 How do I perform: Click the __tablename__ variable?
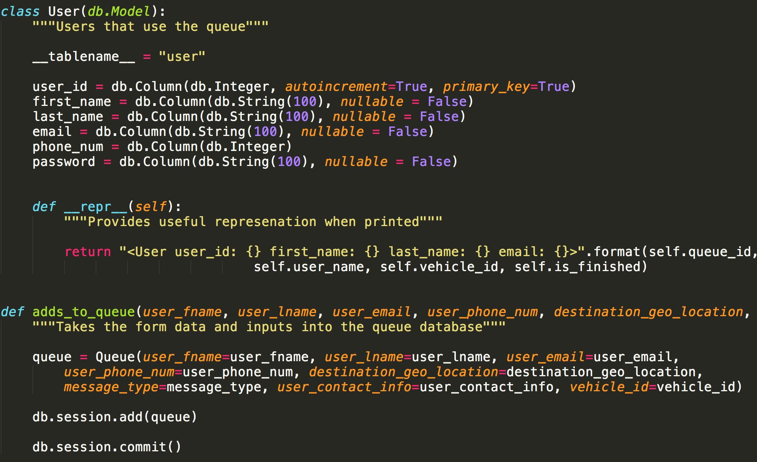click(x=83, y=57)
